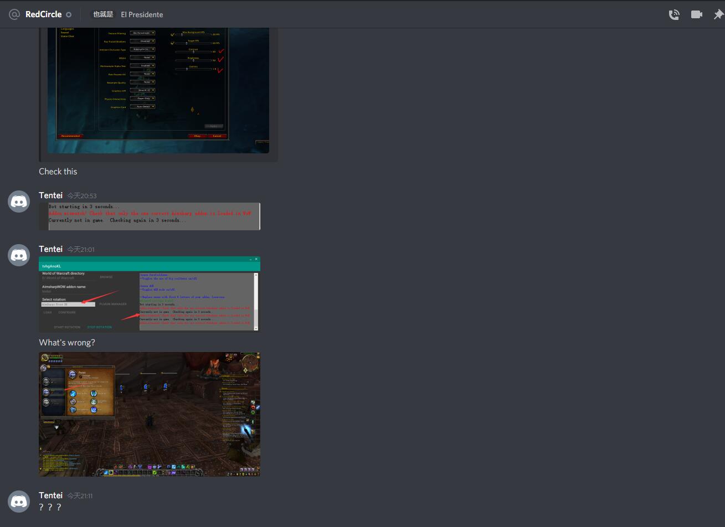725x527 pixels.
Task: Open the WoW gameplay screenshot attachment
Action: [150, 414]
